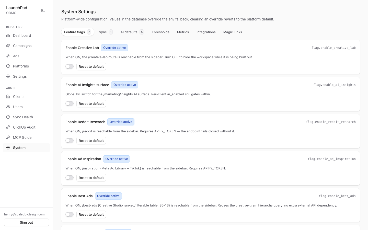Screen dimensions: 368x230
Task: Click Override active badge for Ad Inspiration
Action: [117, 159]
